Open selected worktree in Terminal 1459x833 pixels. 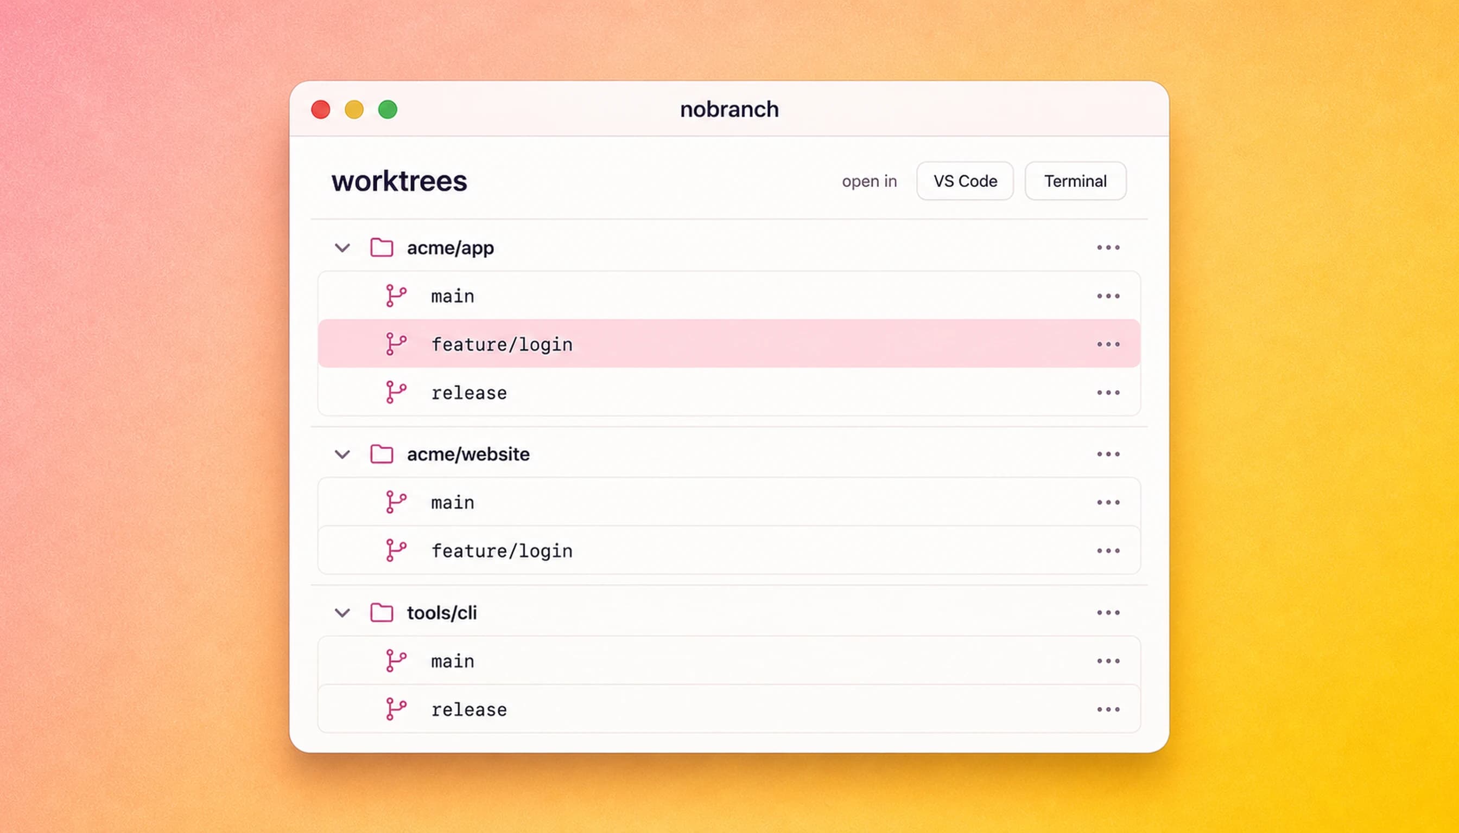(1075, 181)
